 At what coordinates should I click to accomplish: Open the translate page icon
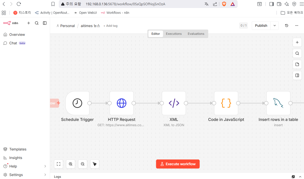(207, 4)
